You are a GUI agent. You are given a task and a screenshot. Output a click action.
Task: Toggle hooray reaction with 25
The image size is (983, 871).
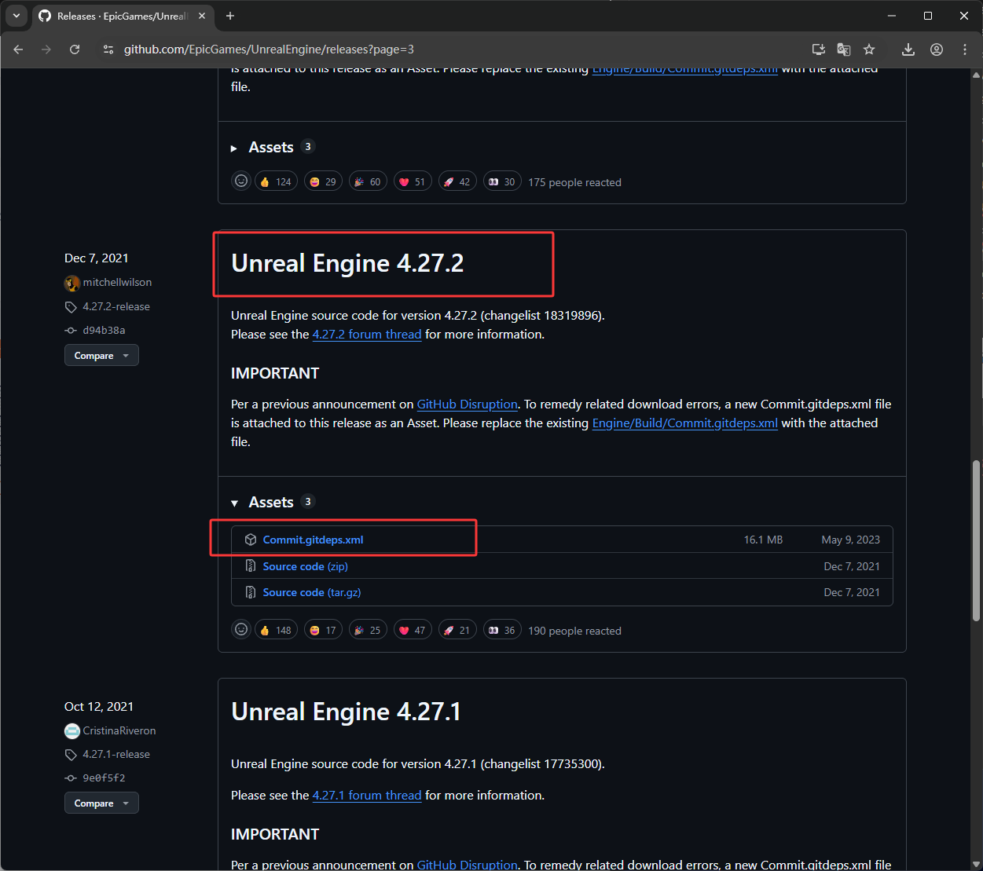click(368, 630)
